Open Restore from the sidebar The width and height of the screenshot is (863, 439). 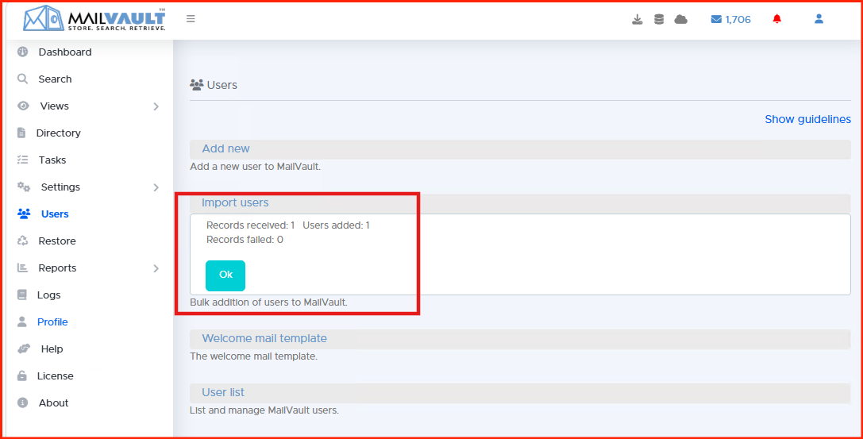57,241
